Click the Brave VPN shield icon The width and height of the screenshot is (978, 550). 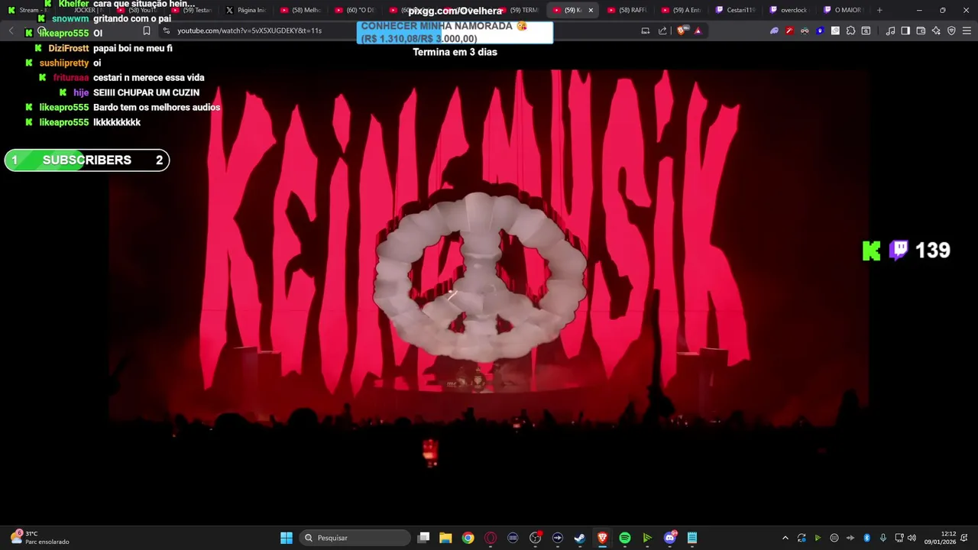click(x=951, y=31)
